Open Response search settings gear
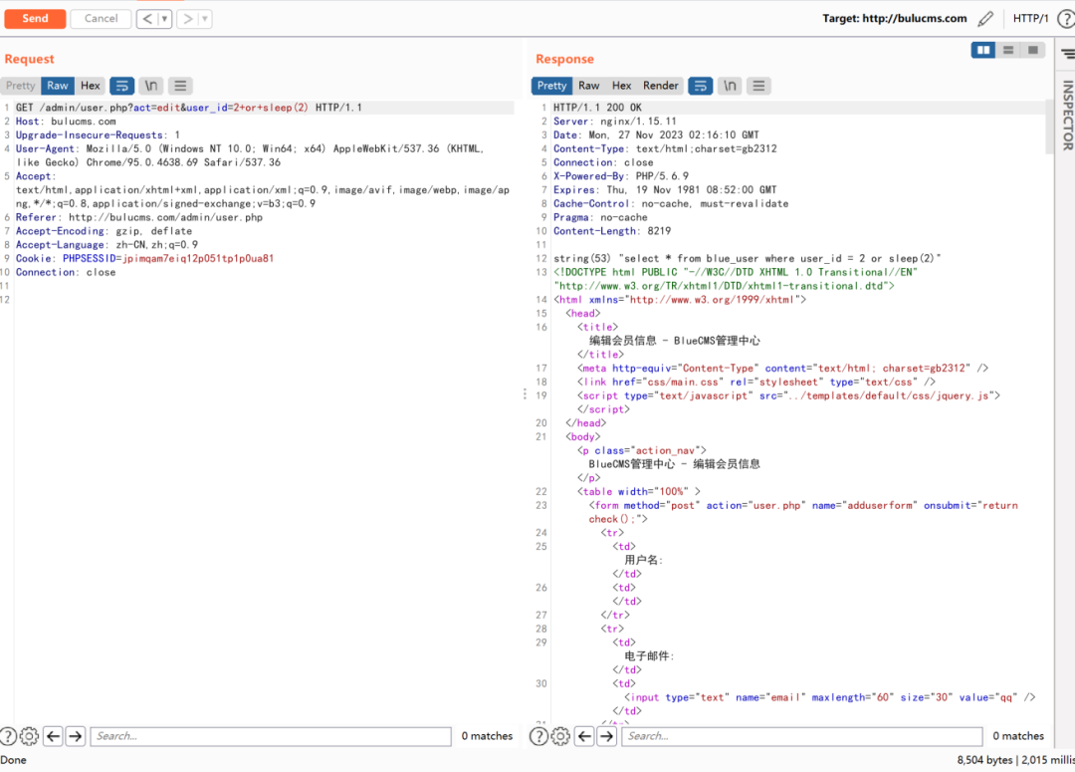Viewport: 1075px width, 772px height. pyautogui.click(x=560, y=736)
